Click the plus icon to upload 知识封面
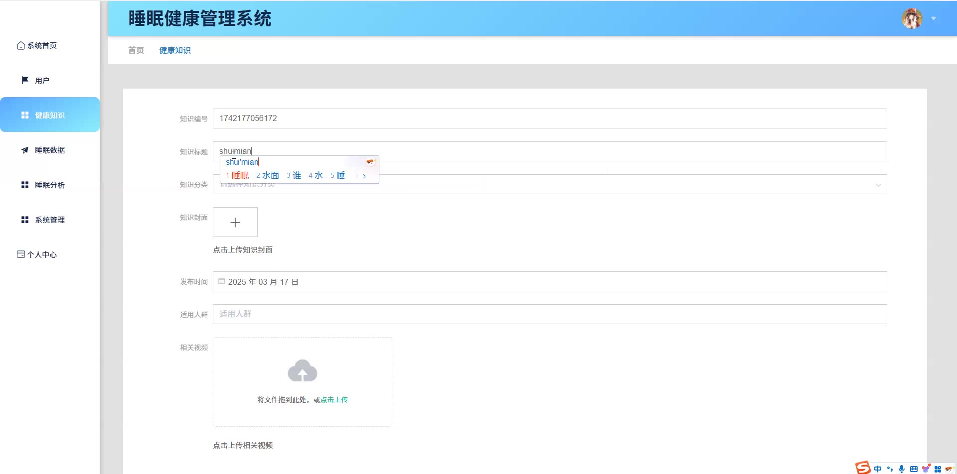This screenshot has width=957, height=474. click(235, 222)
